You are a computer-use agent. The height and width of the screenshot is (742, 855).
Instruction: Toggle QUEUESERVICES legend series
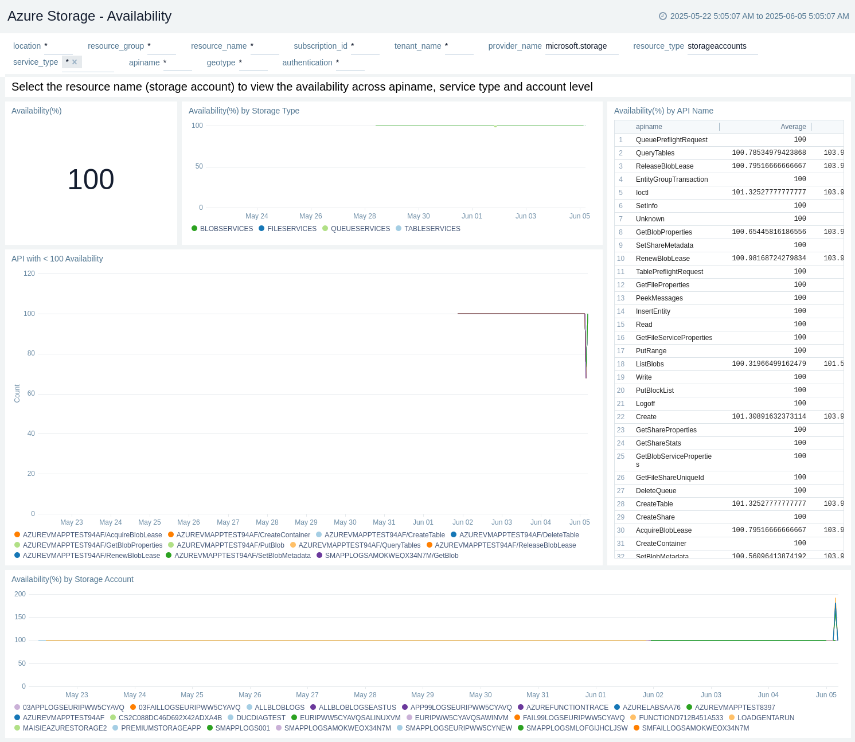(356, 229)
